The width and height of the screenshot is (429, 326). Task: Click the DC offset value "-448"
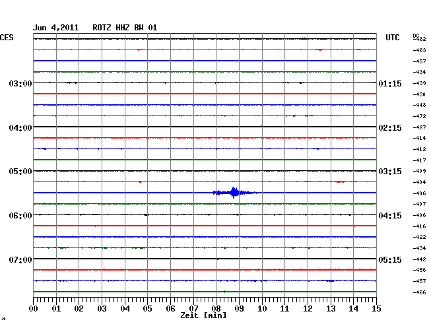pos(419,105)
